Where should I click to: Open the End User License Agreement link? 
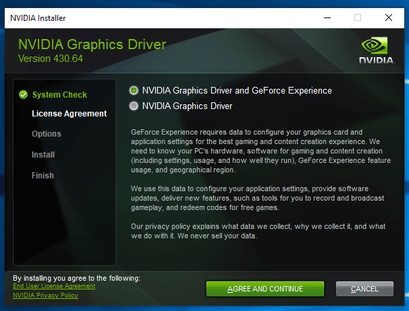[x=54, y=286]
